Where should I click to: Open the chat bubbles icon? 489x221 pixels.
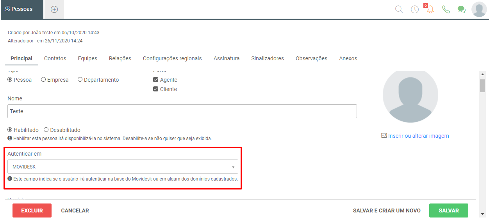click(462, 9)
